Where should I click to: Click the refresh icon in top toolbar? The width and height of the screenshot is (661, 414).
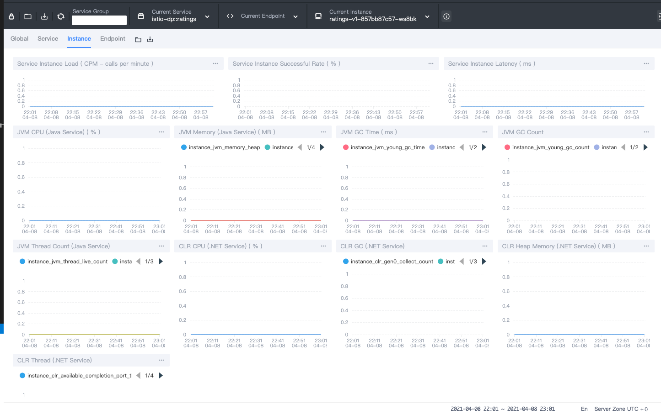click(x=61, y=16)
